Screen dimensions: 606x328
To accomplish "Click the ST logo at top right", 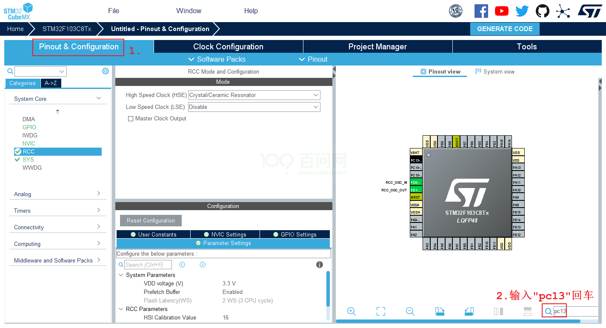I will pos(589,11).
